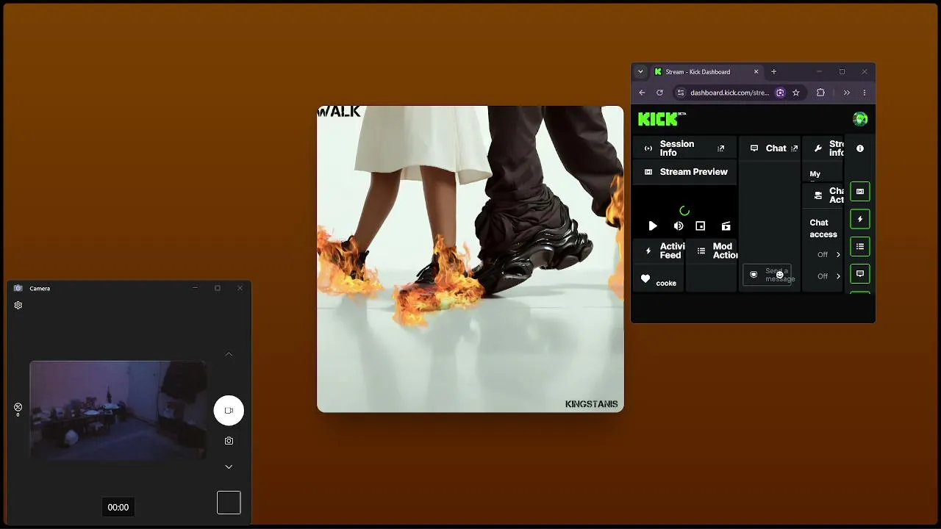Open the profile avatar menu in Kick

pos(860,119)
